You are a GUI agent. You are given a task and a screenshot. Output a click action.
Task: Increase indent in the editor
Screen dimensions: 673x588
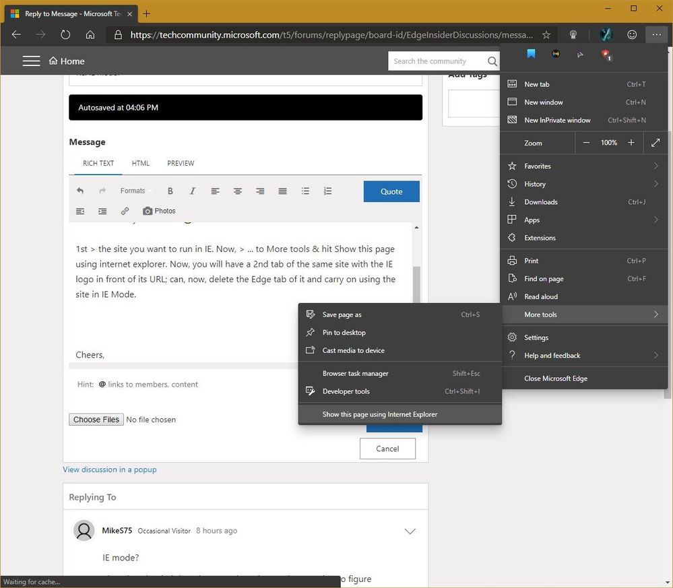[102, 211]
